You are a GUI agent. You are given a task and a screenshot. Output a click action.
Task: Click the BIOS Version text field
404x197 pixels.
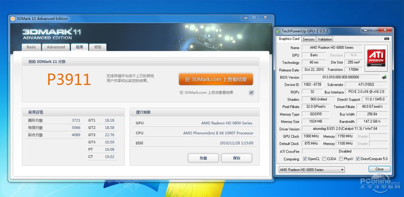340,77
